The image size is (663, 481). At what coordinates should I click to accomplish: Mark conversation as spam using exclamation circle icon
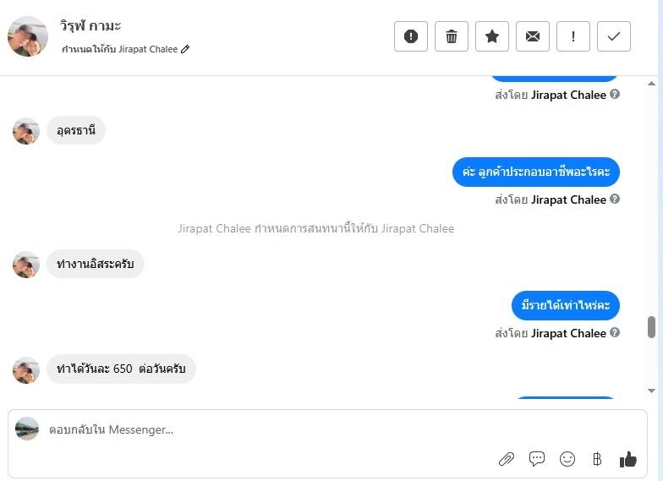click(411, 36)
